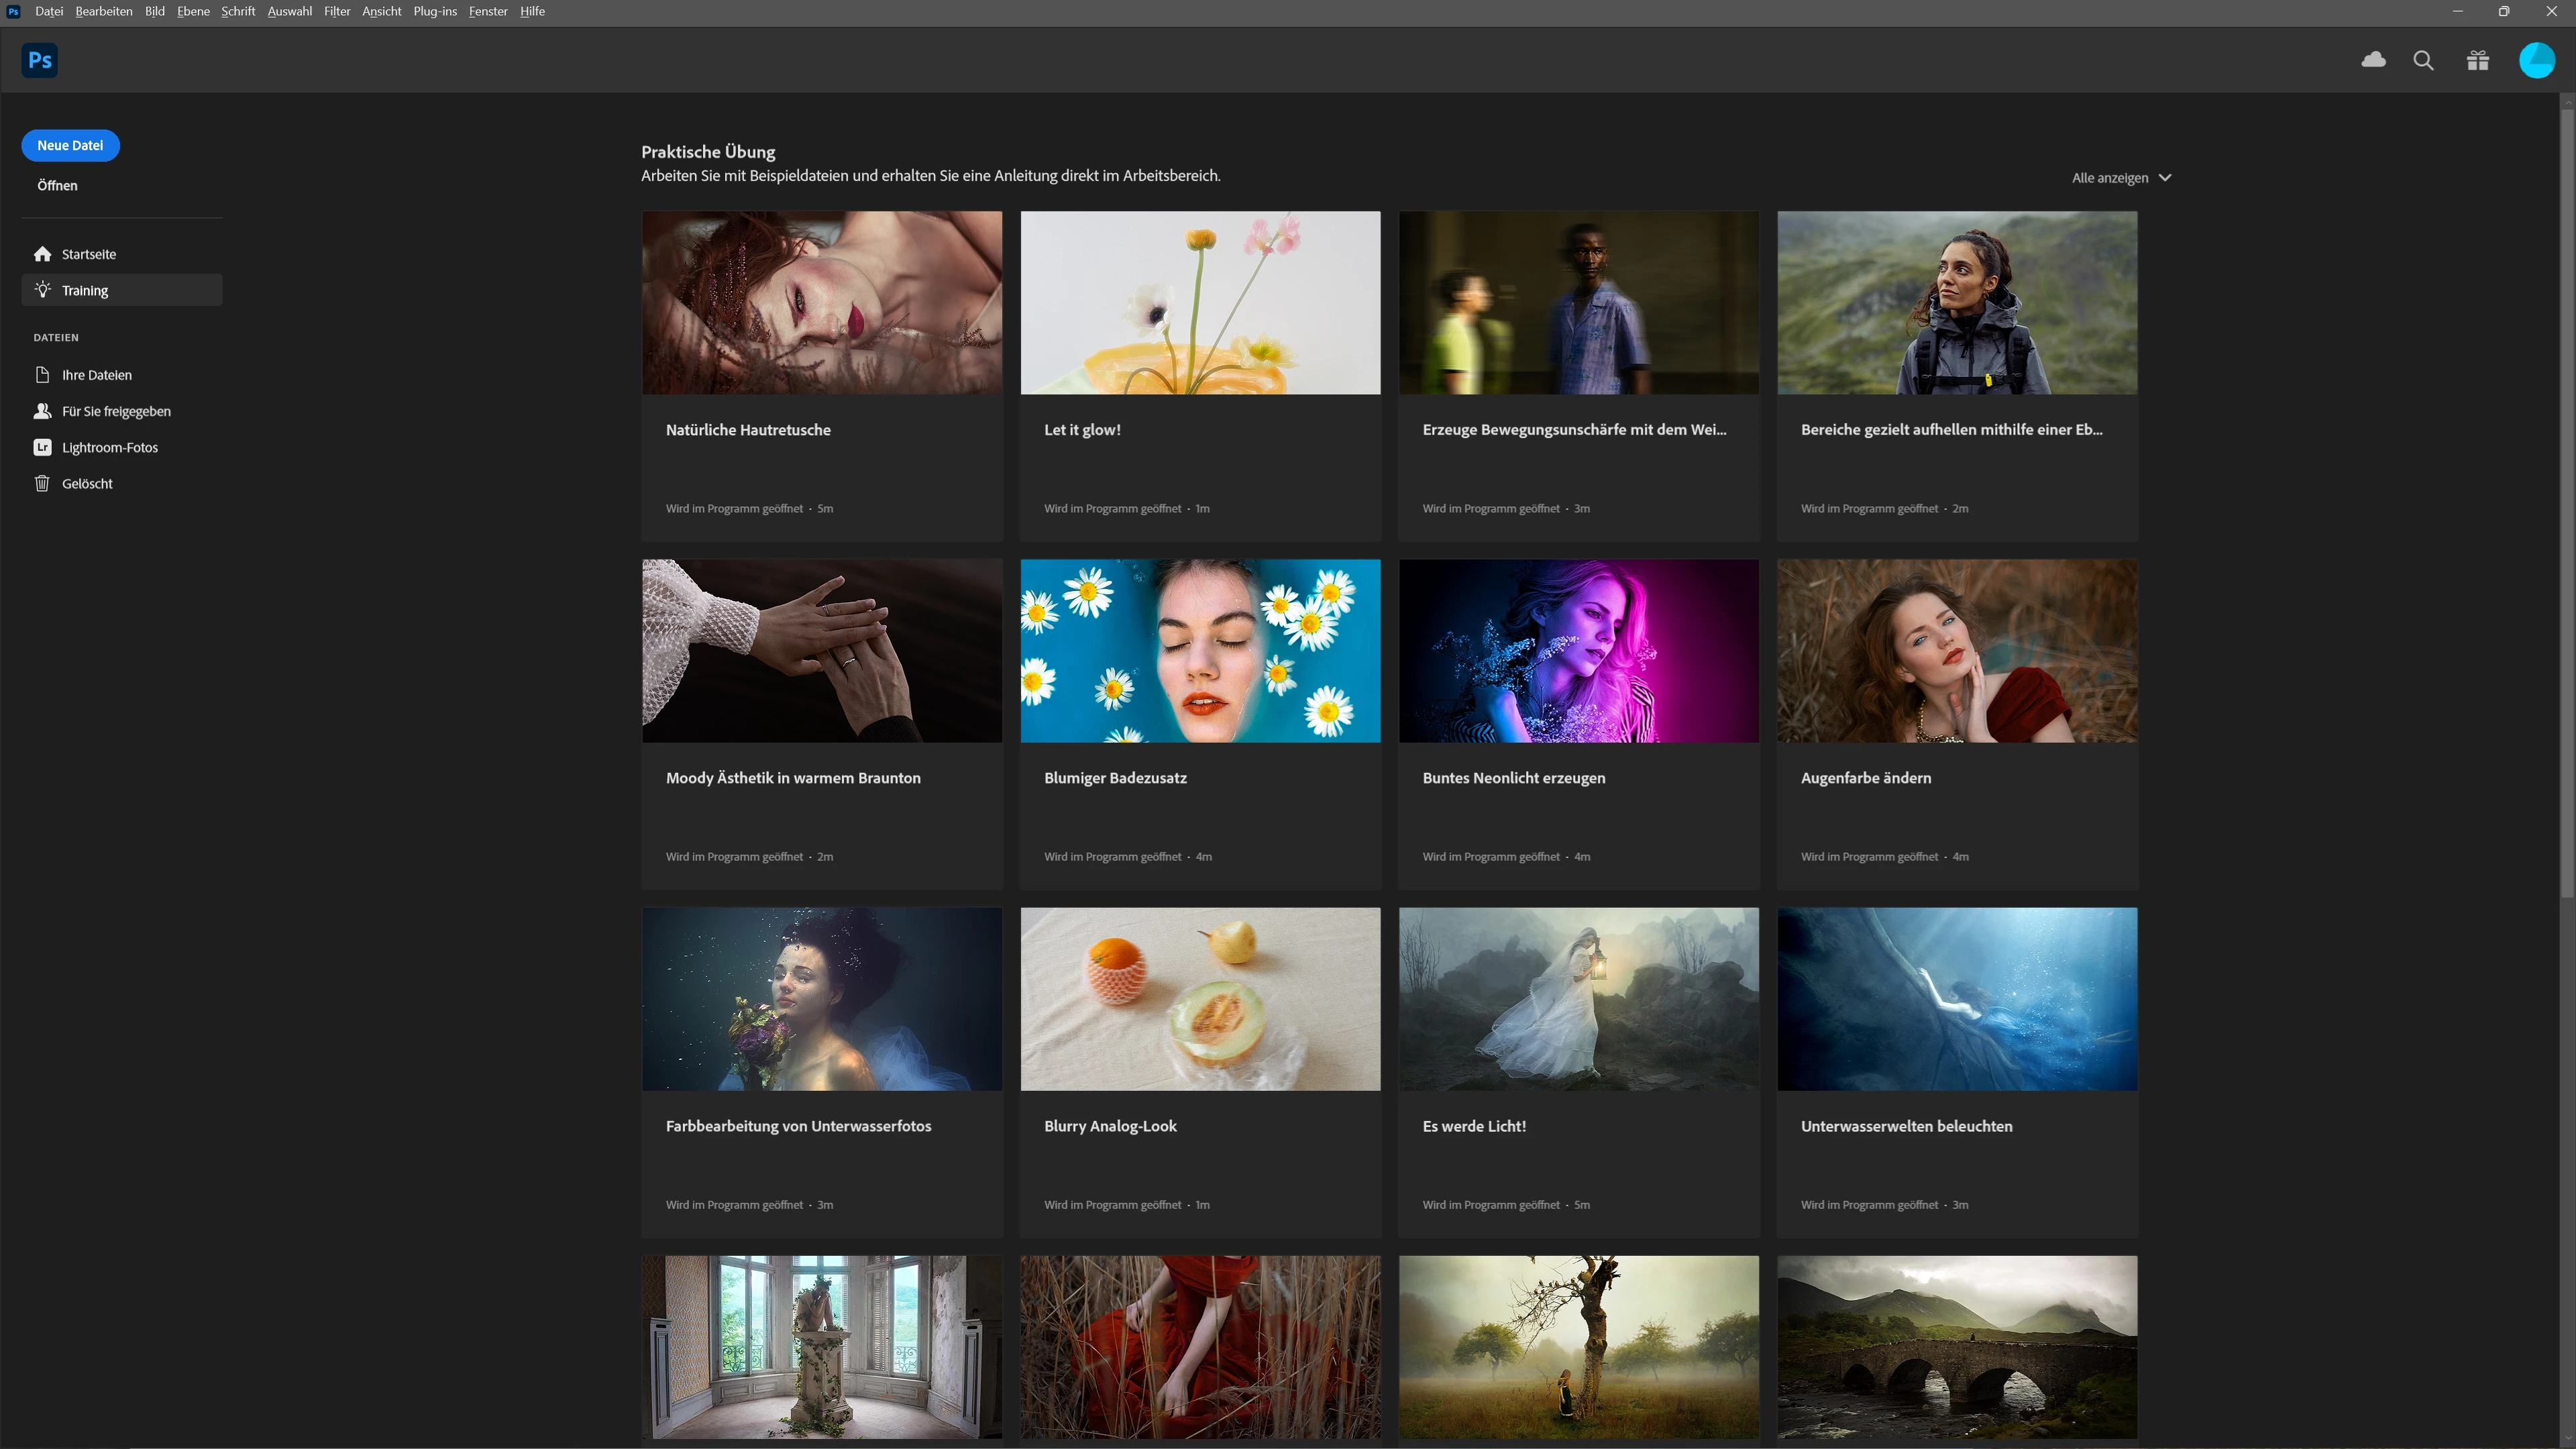
Task: Open the Buntes Neonlicht erzeugen tutorial thumbnail
Action: [x=1578, y=650]
